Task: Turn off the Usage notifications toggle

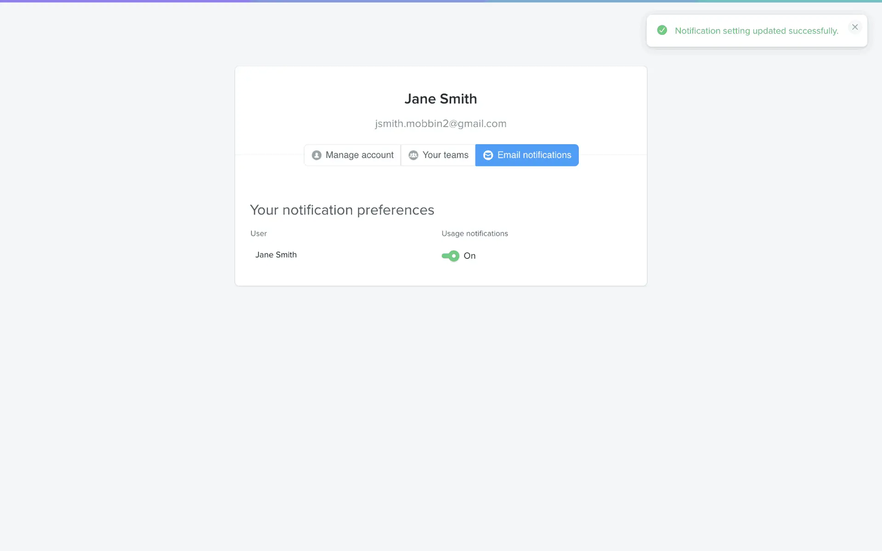Action: [x=450, y=256]
